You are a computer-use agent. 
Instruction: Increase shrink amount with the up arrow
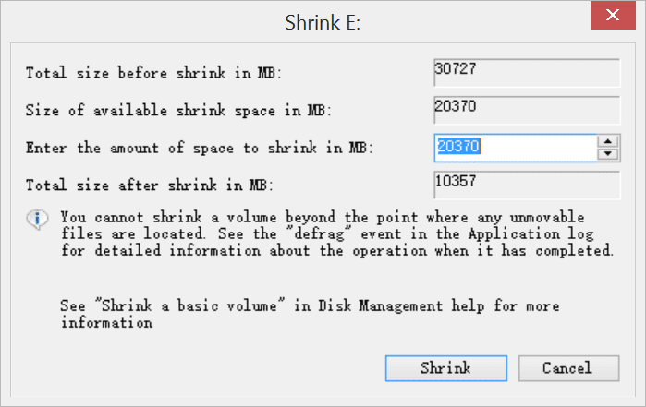(608, 141)
